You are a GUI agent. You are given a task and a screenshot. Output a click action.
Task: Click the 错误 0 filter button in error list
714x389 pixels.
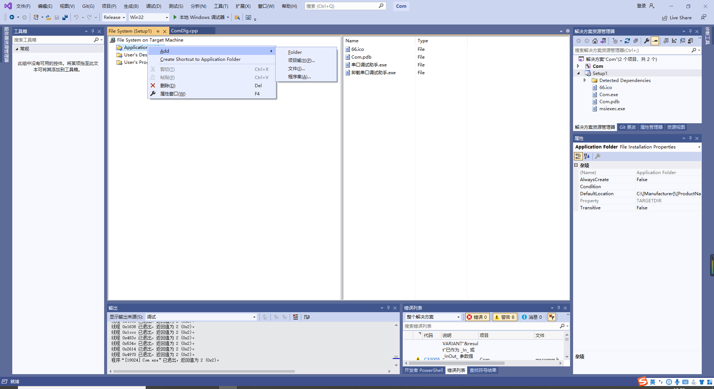click(477, 317)
